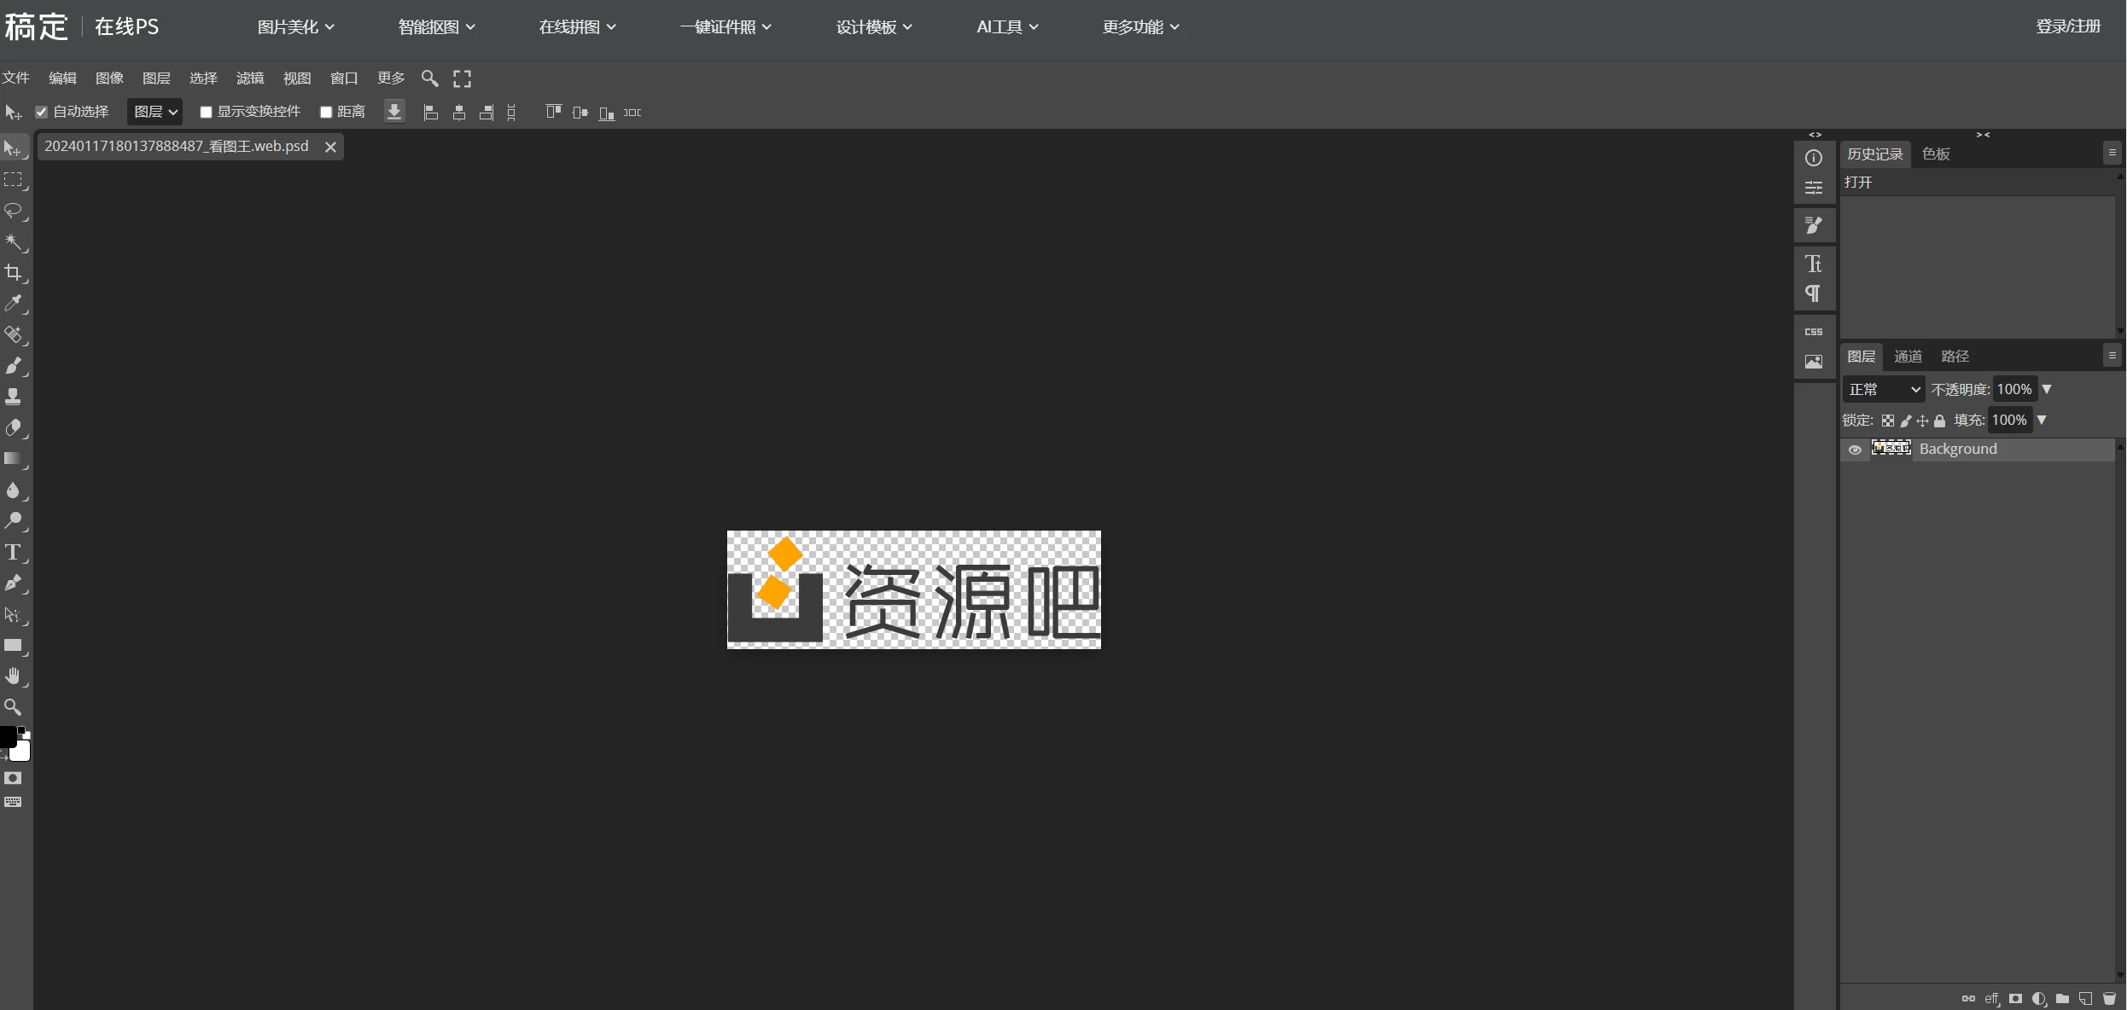The width and height of the screenshot is (2127, 1010).
Task: Click the 色板 panel tab button
Action: (x=1935, y=154)
